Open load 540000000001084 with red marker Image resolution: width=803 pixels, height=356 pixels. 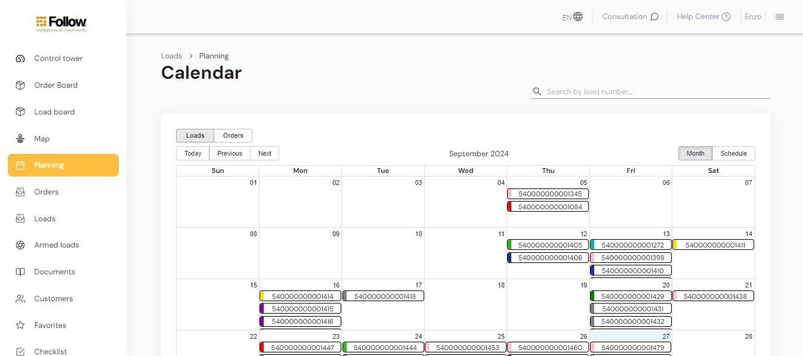point(548,206)
